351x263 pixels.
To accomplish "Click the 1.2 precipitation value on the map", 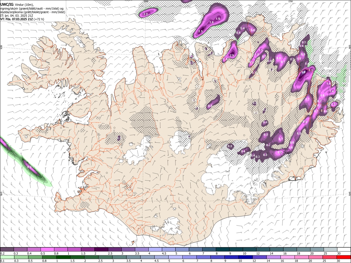I will [x=257, y=54].
